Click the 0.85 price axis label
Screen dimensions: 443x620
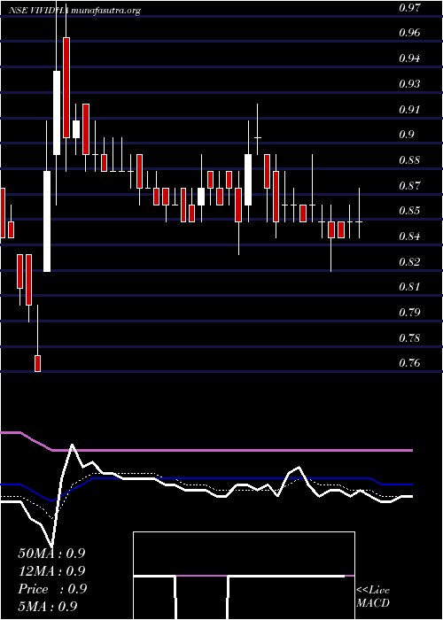point(409,211)
